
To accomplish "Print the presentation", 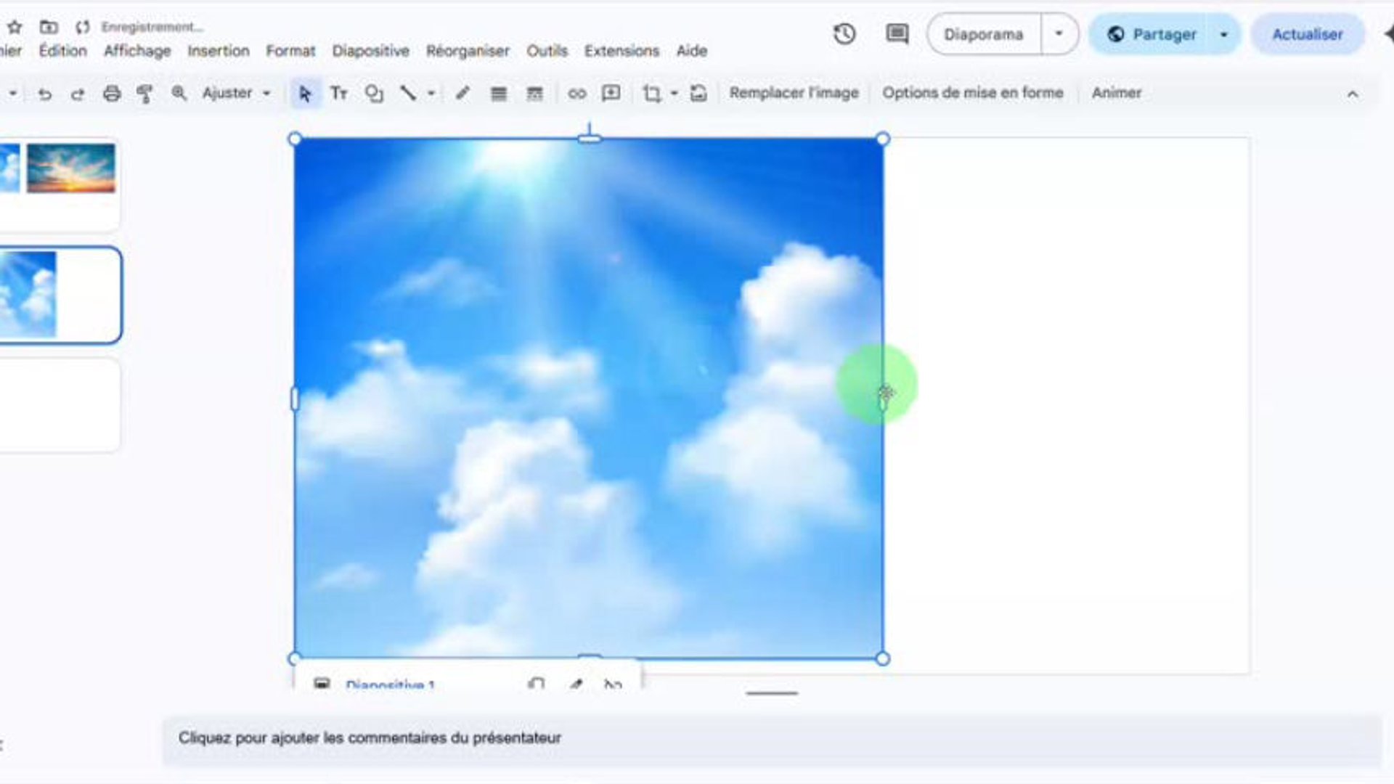I will pos(112,94).
